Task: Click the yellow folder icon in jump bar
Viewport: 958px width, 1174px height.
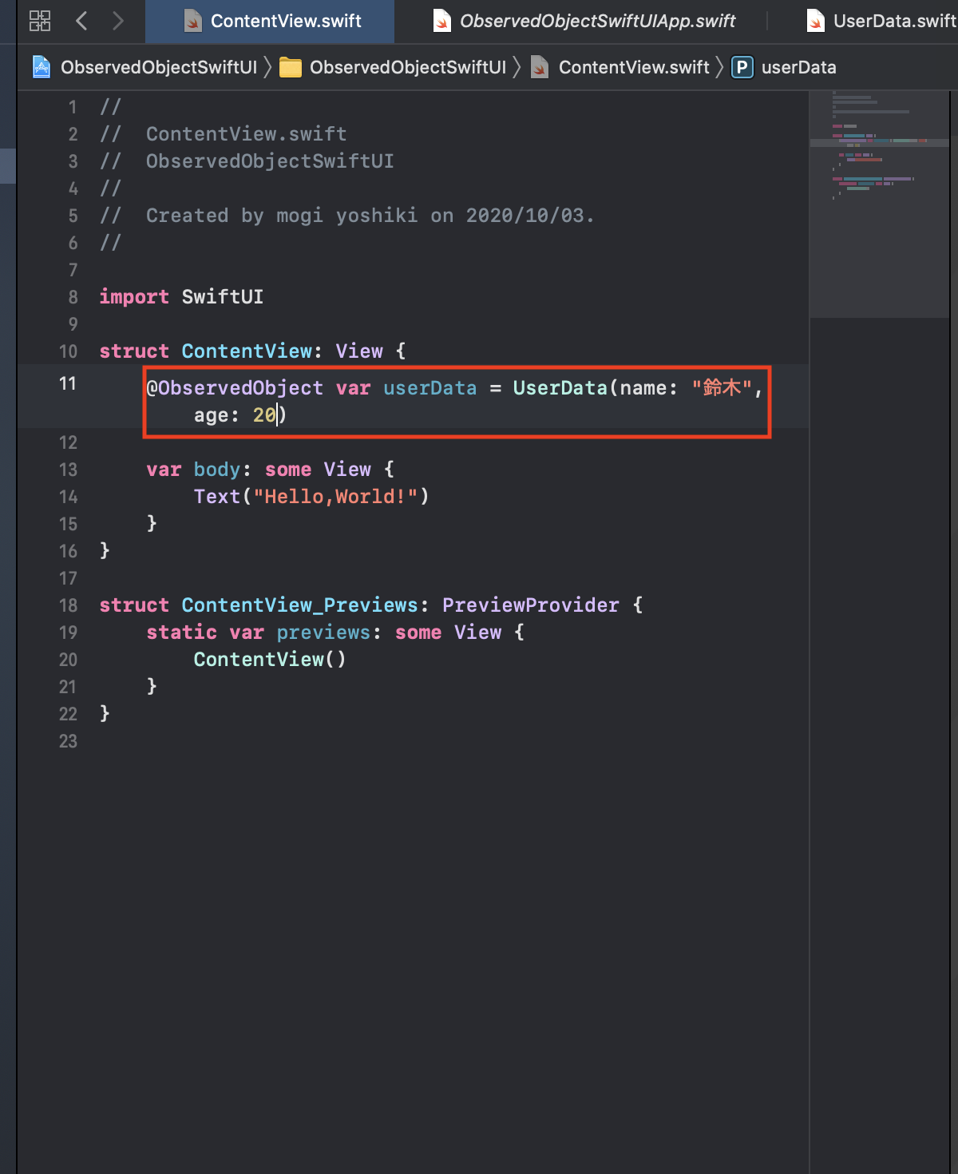Action: tap(291, 68)
